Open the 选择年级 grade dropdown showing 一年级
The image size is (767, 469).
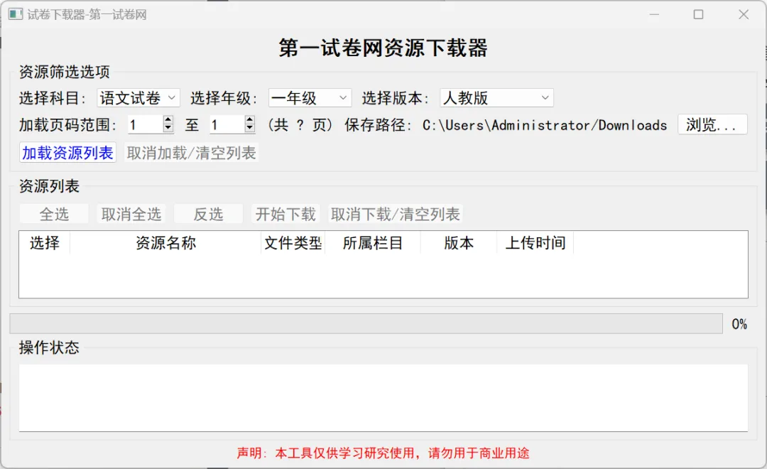point(310,97)
